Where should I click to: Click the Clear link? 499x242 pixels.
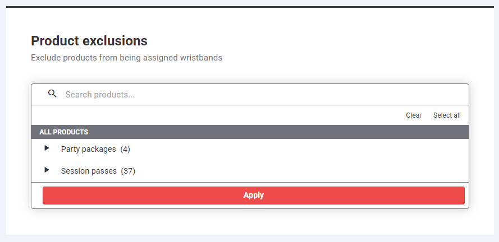click(414, 115)
